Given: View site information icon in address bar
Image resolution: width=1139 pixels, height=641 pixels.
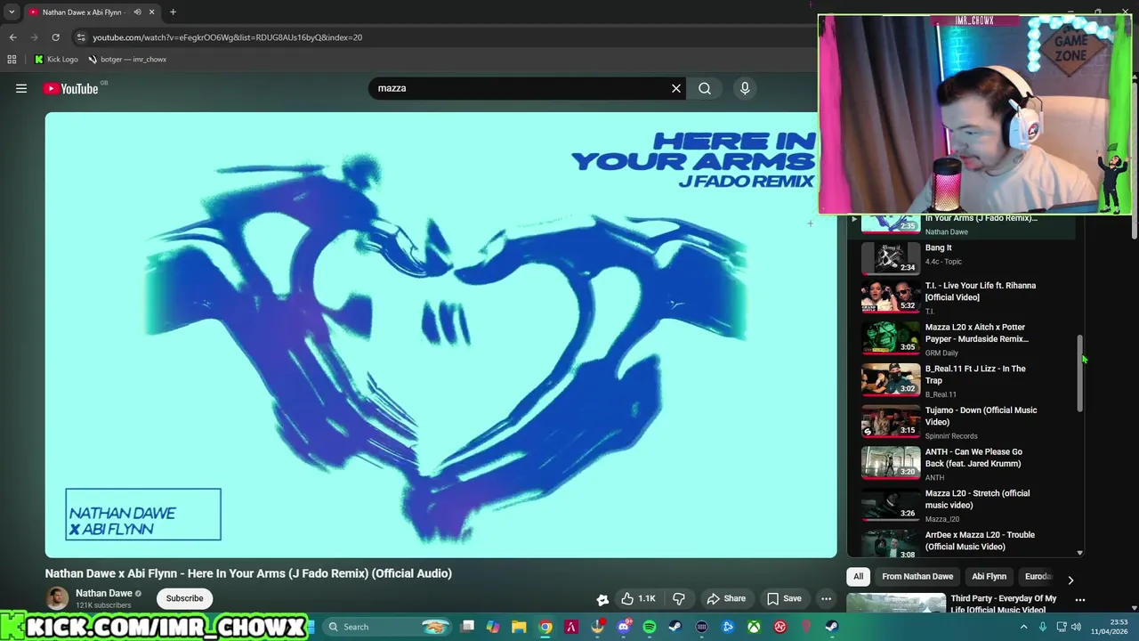Looking at the screenshot, I should pos(81,37).
